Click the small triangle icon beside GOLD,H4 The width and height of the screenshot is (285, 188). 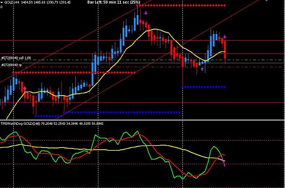click(x=2, y=2)
